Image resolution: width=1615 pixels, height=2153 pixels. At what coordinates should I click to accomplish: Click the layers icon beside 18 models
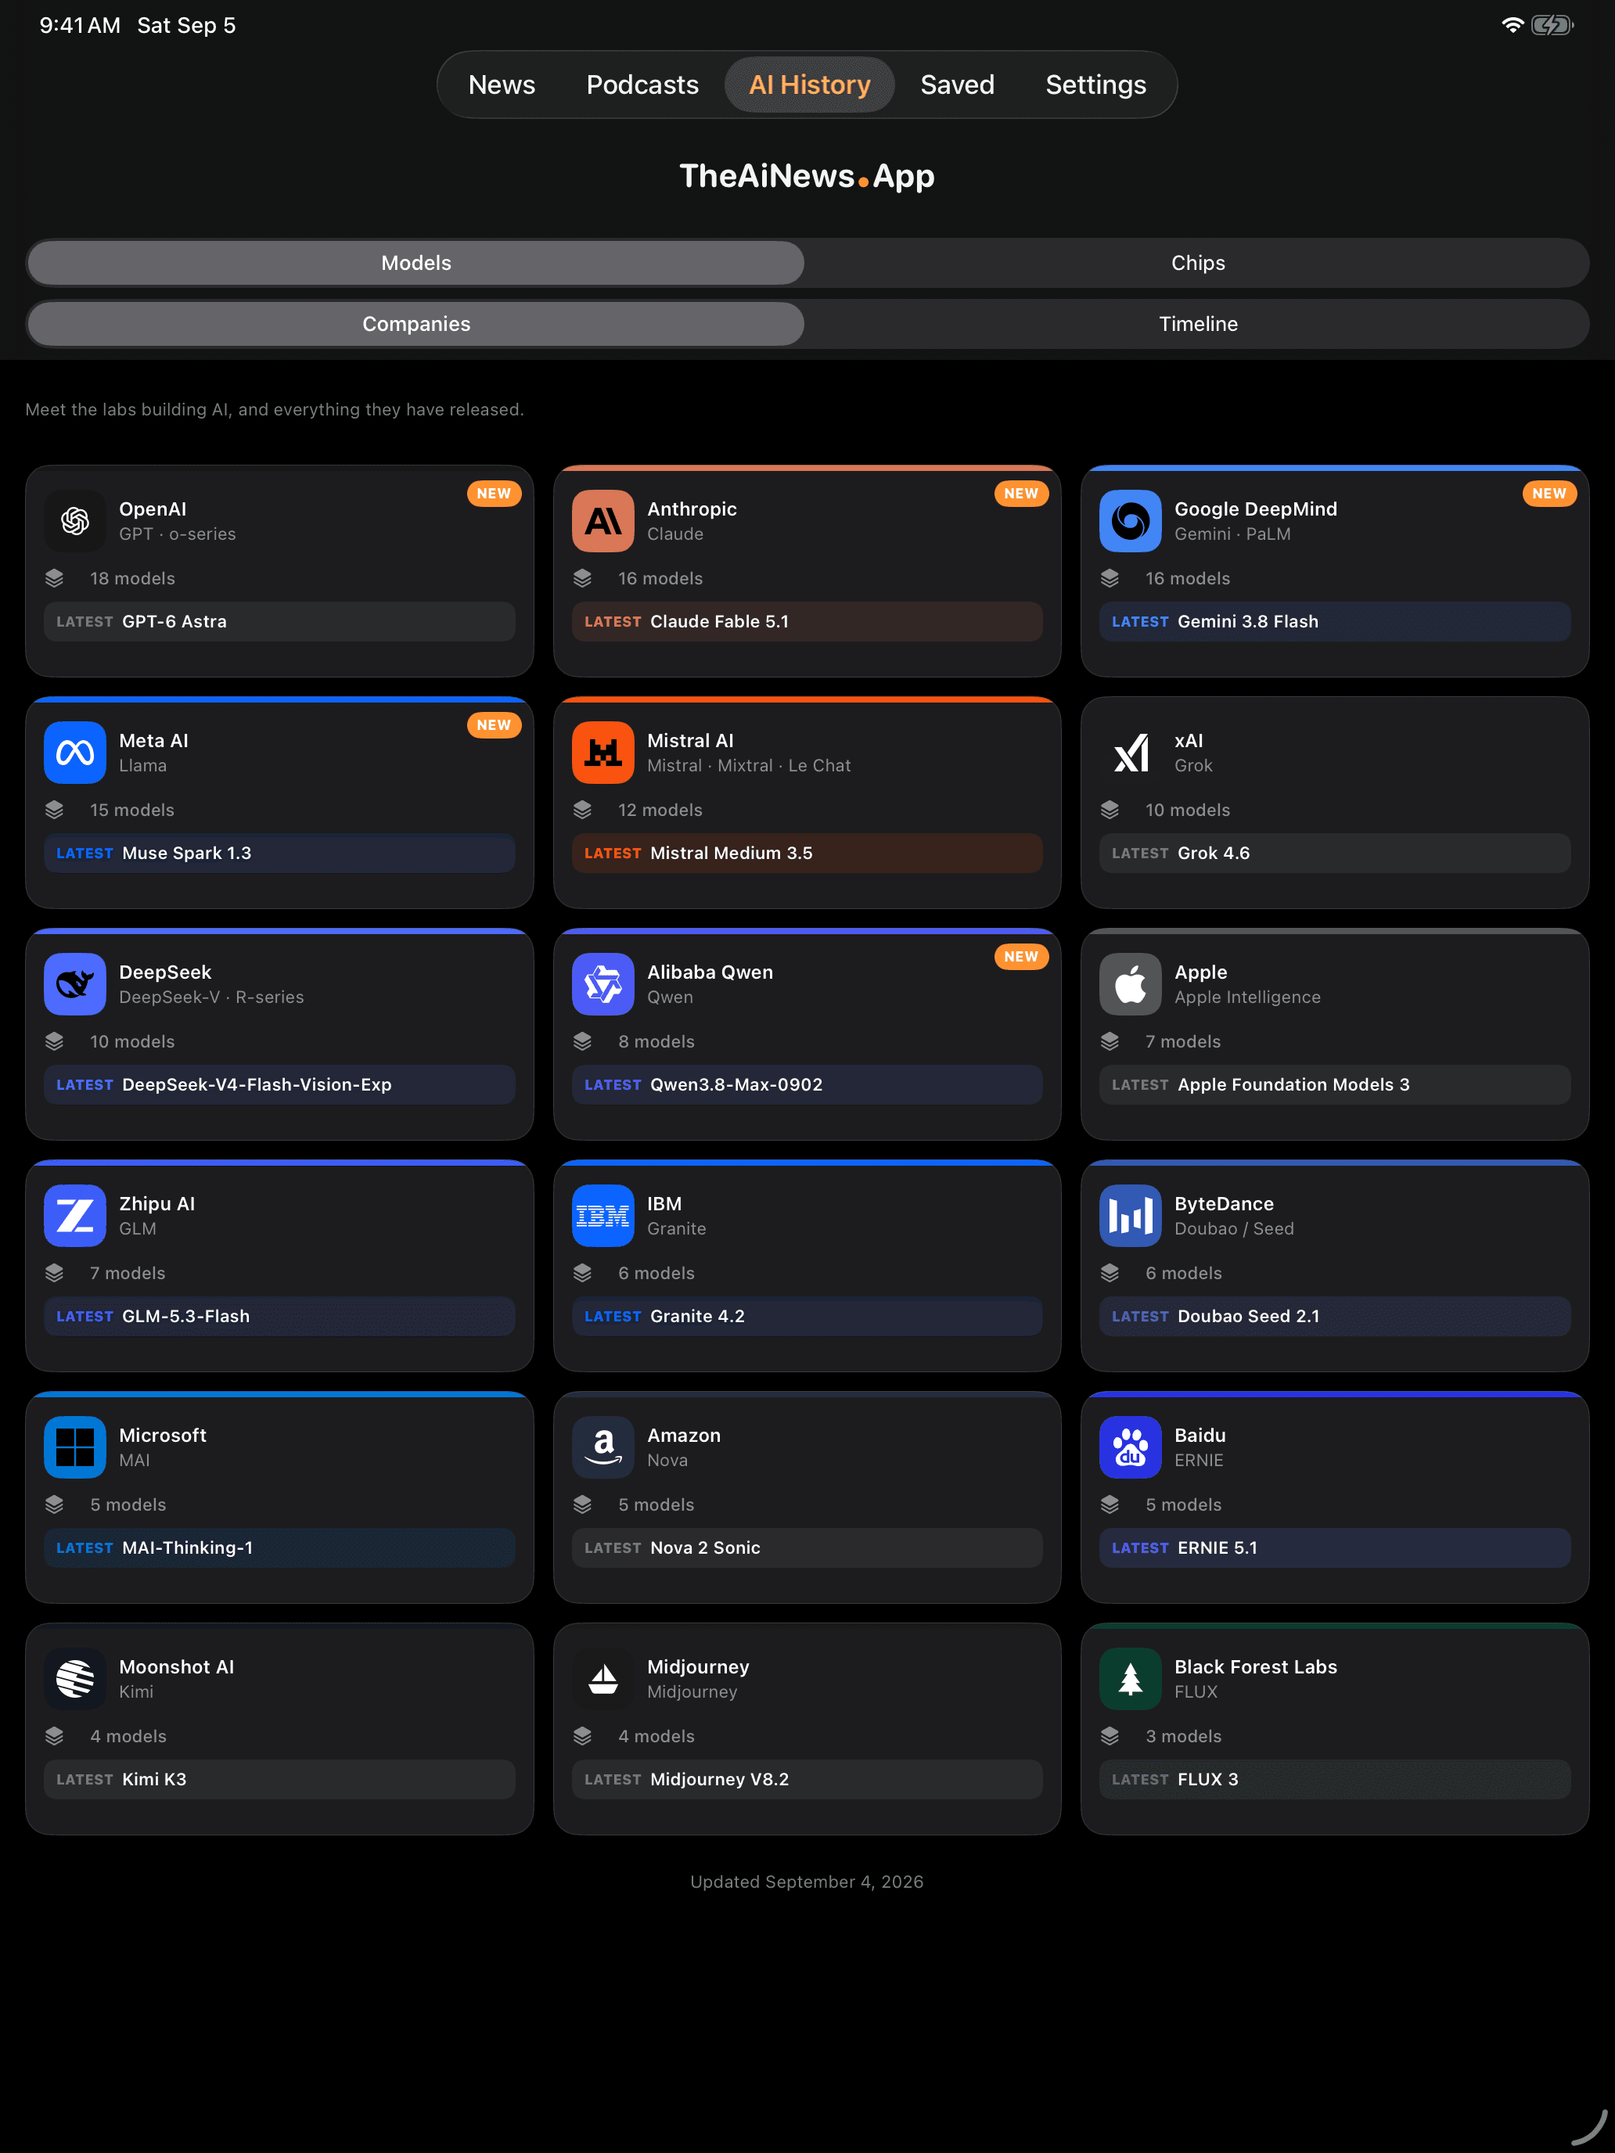tap(55, 578)
